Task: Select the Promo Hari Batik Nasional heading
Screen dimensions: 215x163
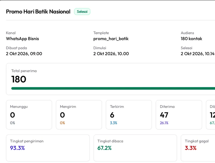Action: (38, 12)
